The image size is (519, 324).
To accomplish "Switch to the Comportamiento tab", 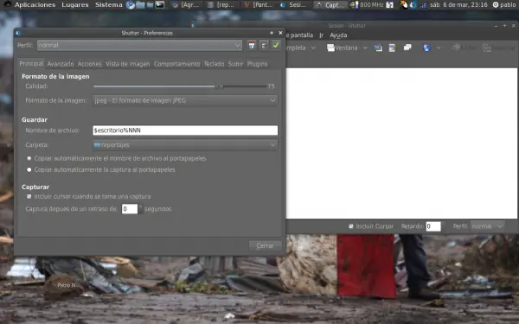I will 176,64.
